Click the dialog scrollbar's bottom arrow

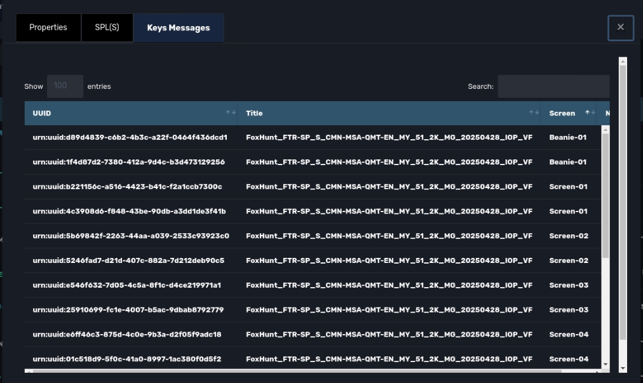[623, 368]
